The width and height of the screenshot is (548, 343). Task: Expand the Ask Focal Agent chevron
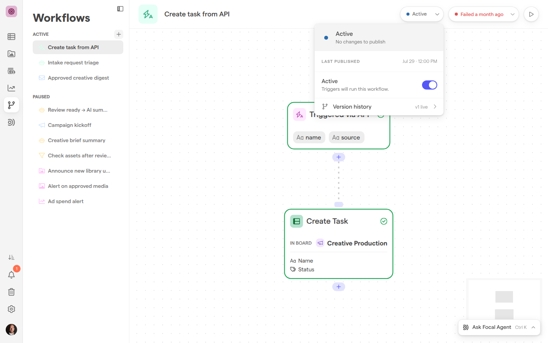tap(534, 327)
